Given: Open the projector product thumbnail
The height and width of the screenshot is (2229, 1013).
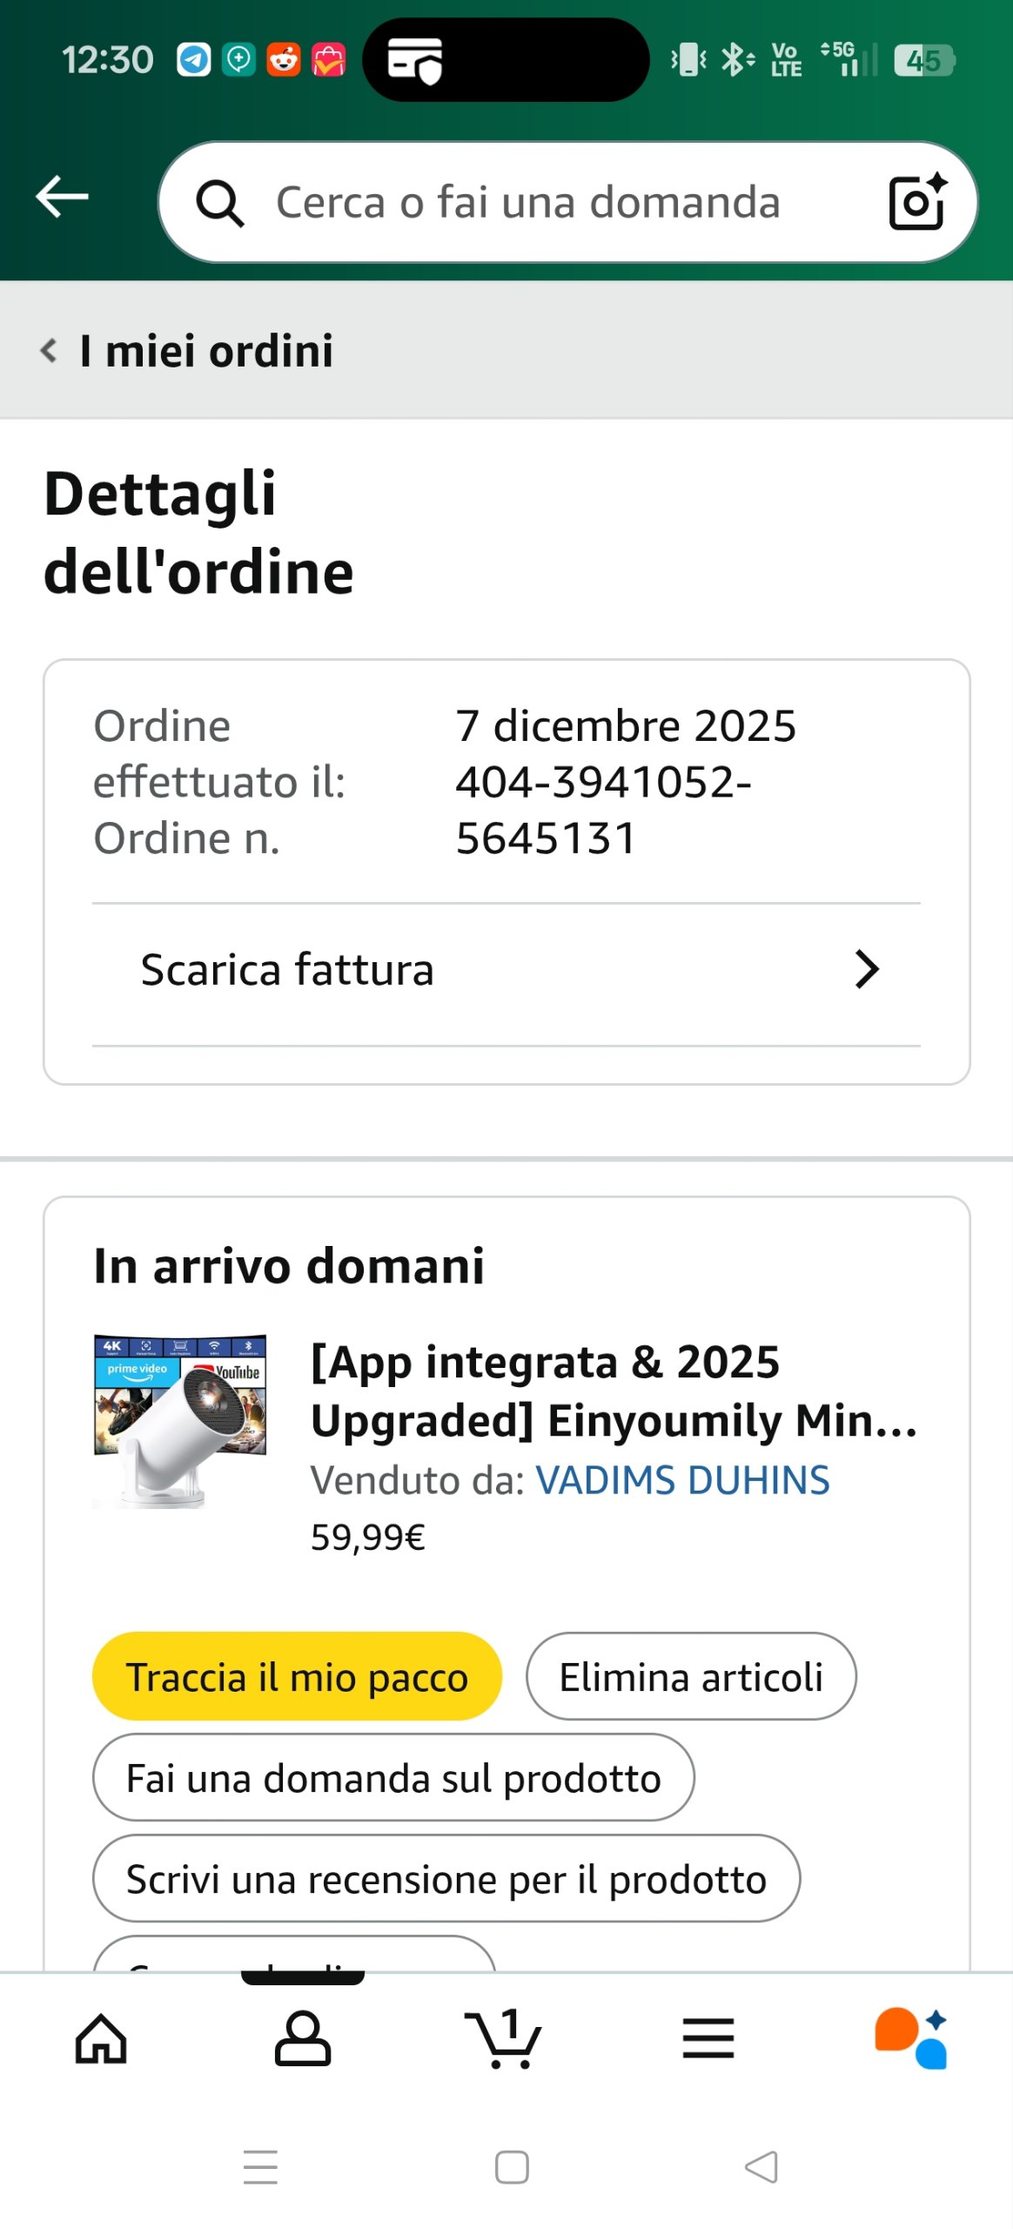Looking at the screenshot, I should point(180,1420).
